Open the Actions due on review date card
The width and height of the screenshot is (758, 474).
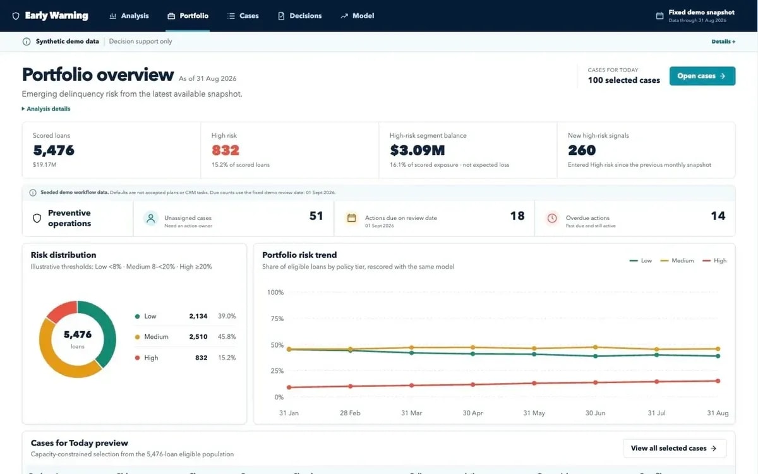[434, 219]
